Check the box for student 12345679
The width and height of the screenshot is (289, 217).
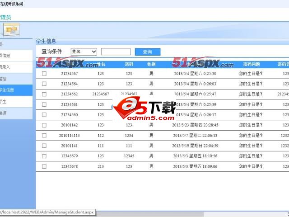pyautogui.click(x=44, y=156)
